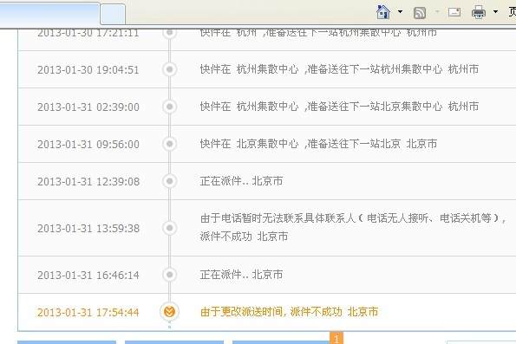516x344 pixels.
Task: Click the Read Mail envelope icon
Action: 454,12
